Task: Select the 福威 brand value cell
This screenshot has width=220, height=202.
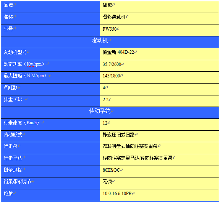Action: point(159,7)
